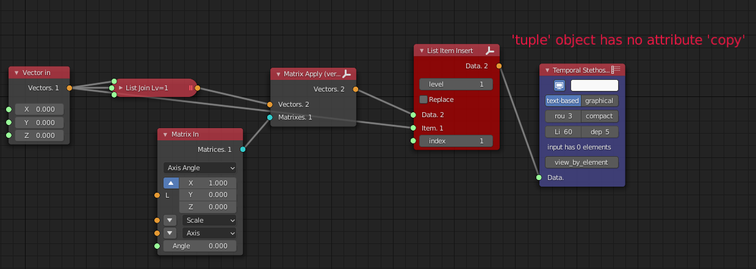The image size is (756, 269).
Task: Click the Vector in Y value field
Action: pyautogui.click(x=39, y=123)
